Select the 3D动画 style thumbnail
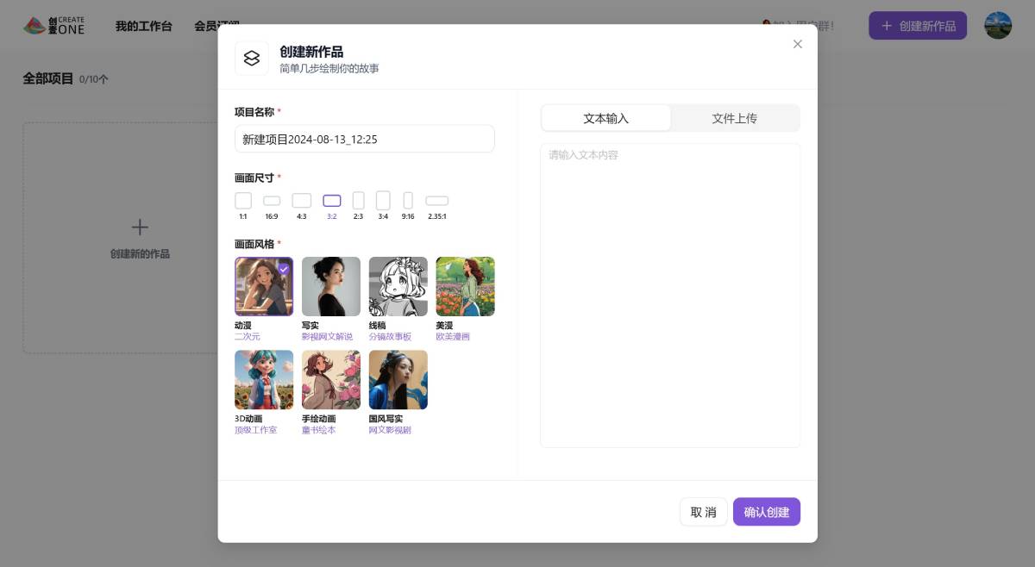Image resolution: width=1035 pixels, height=567 pixels. [x=264, y=380]
